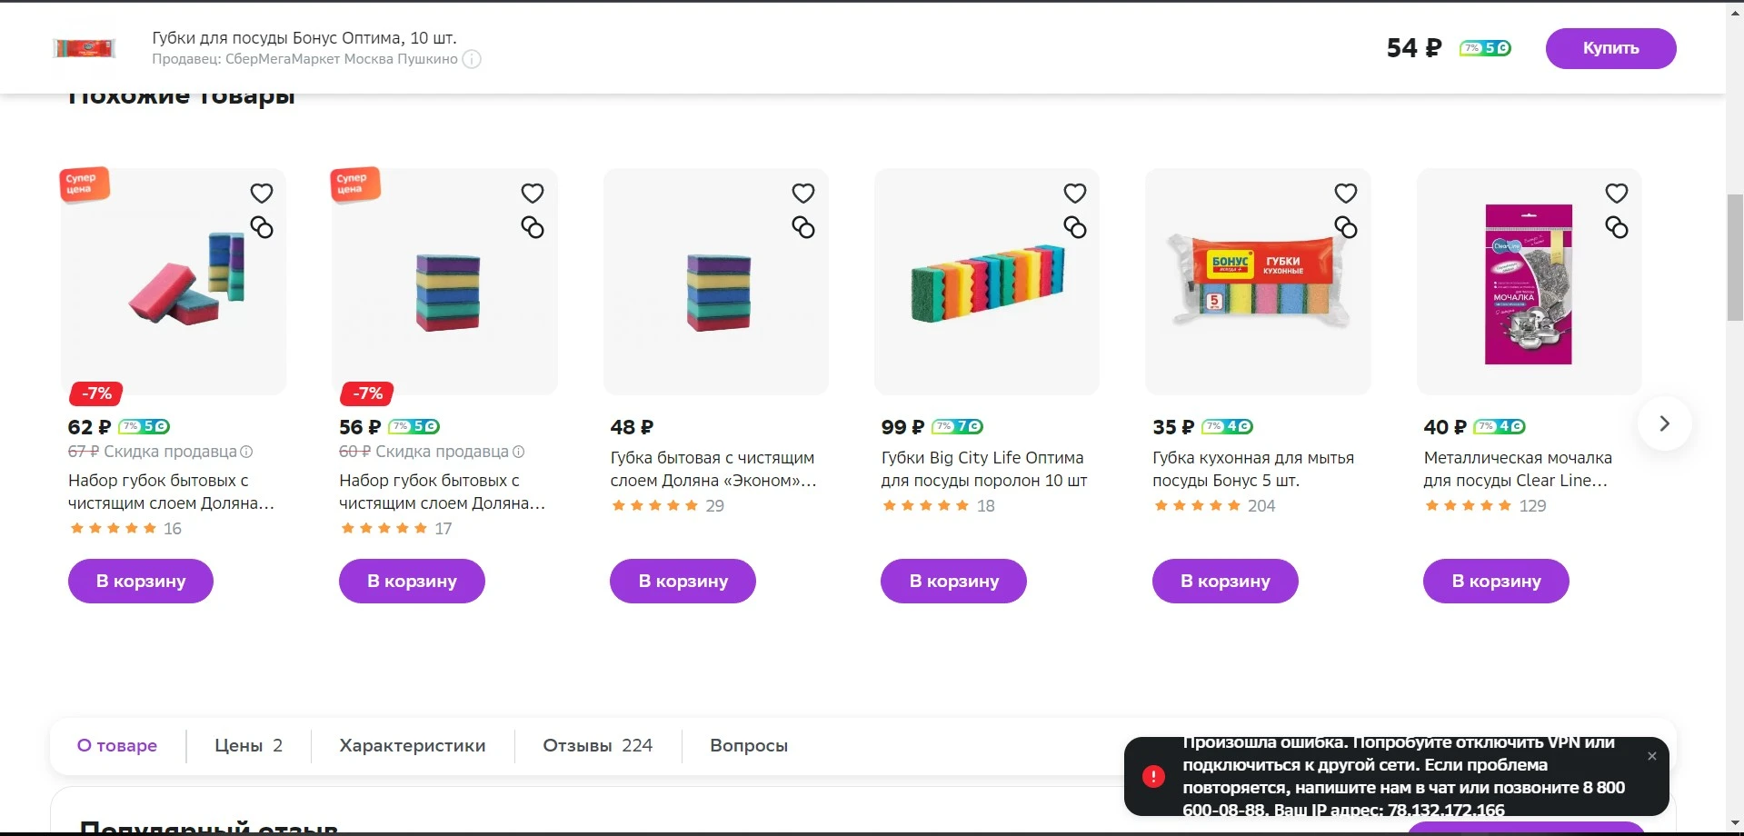Open the 204 reviews rating for Бонус sponge
1744x836 pixels.
click(x=1214, y=506)
